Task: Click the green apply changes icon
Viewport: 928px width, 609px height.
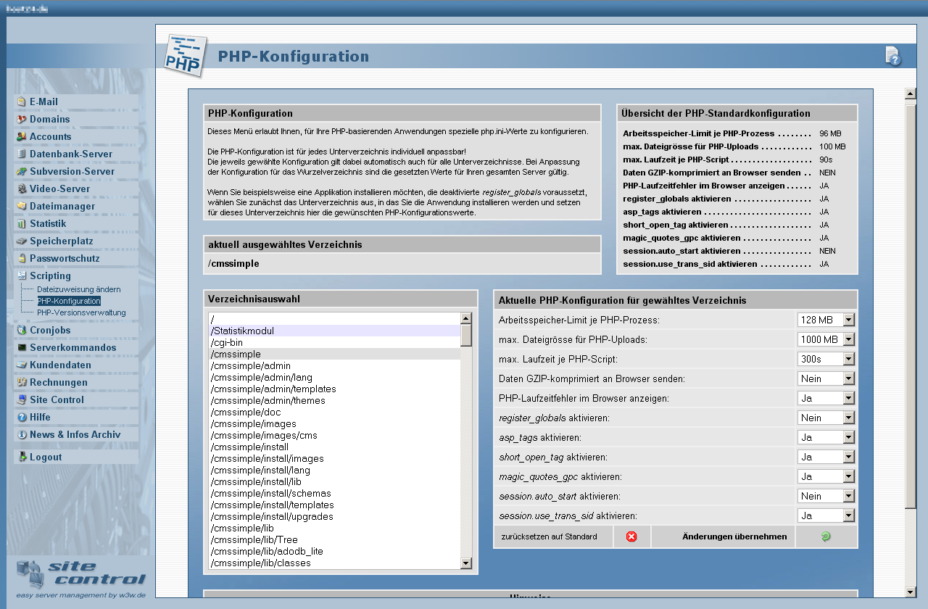Action: 826,536
